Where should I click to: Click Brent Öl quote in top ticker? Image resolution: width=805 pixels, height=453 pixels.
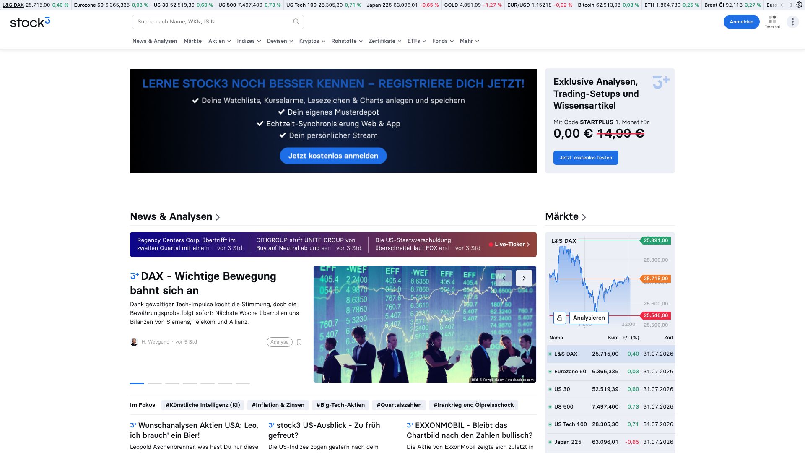[x=732, y=5]
